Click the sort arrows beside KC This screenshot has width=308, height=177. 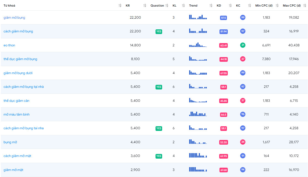coord(250,5)
